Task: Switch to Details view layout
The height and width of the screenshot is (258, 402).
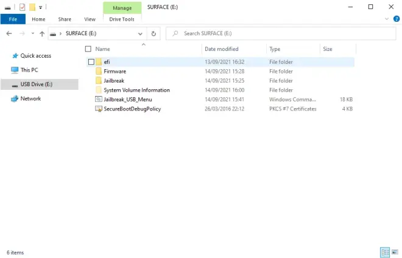Action: (385, 253)
